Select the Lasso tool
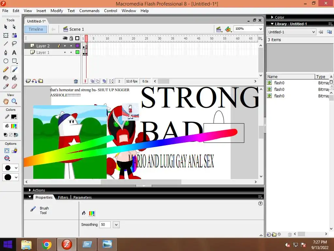 click(14, 44)
